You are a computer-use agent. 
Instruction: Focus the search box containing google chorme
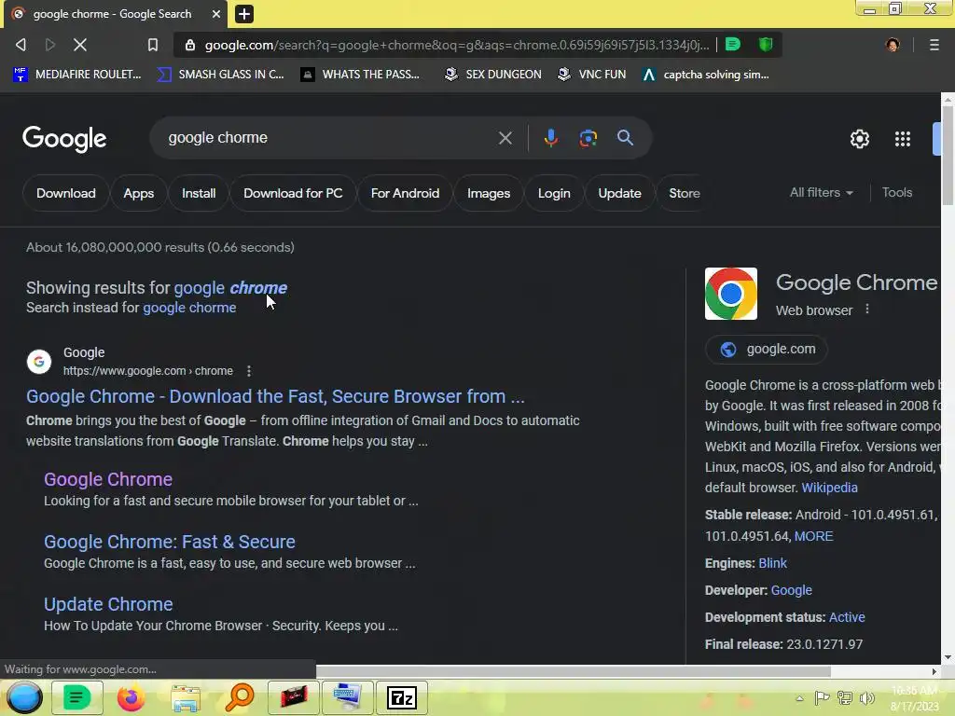pyautogui.click(x=329, y=138)
